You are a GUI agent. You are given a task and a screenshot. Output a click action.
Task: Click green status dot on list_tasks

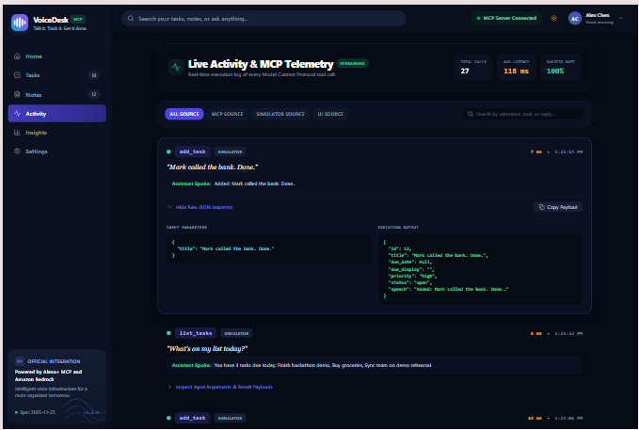pyautogui.click(x=168, y=333)
